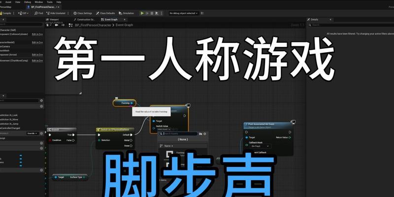
Task: Open the Diff dropdown in toolbar
Action: coord(23,13)
